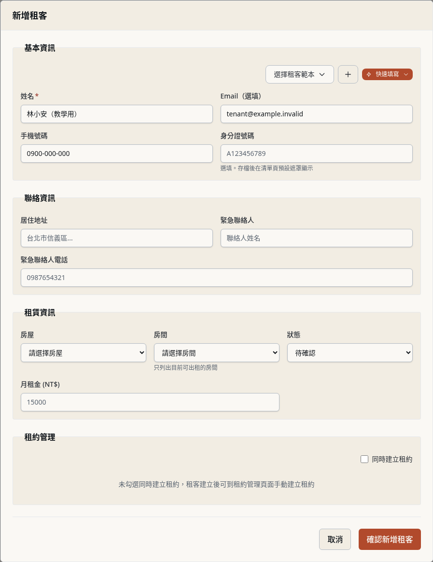Screen dimensions: 433x562
Task: Click the 租賃資訊 section heading
Action: click(x=40, y=312)
